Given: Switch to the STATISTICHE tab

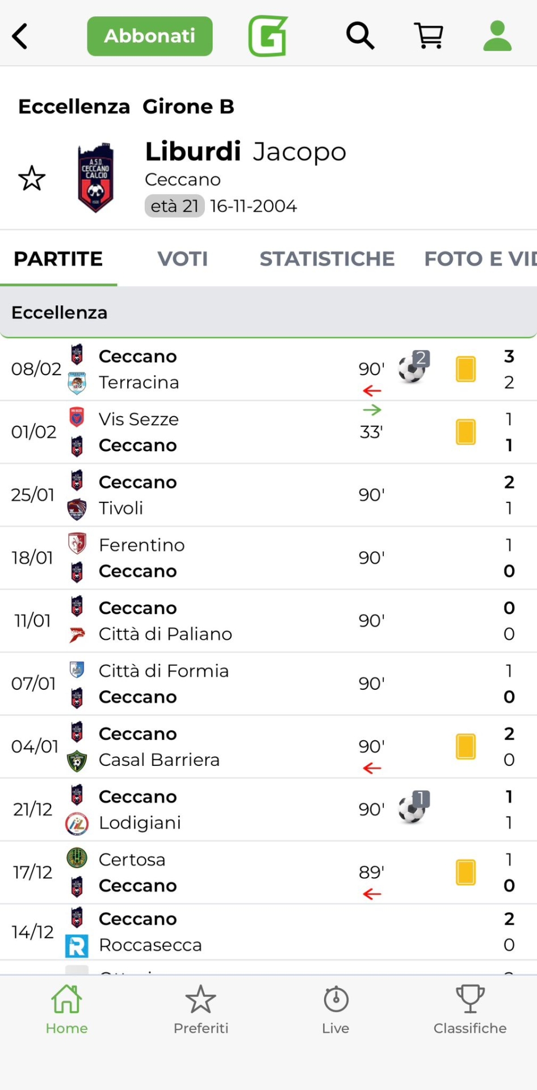Looking at the screenshot, I should [327, 259].
